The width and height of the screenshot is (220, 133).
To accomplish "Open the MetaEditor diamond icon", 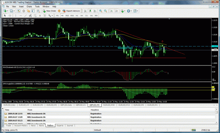I will [59, 11].
